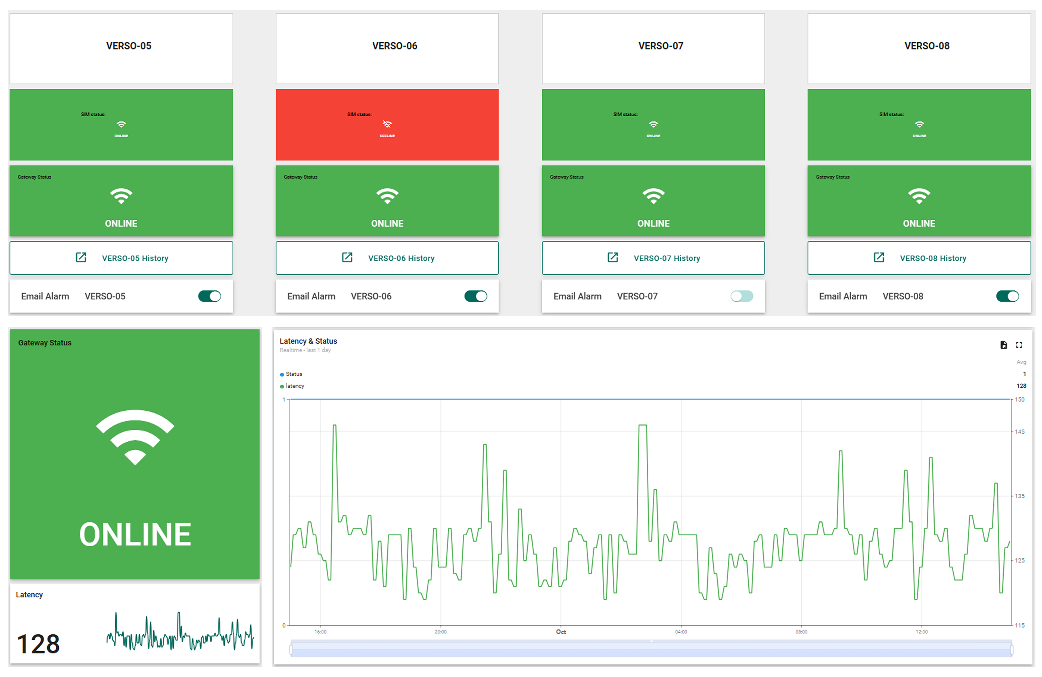Image resolution: width=1042 pixels, height=677 pixels.
Task: Toggle the latency series in chart legend
Action: coord(292,386)
